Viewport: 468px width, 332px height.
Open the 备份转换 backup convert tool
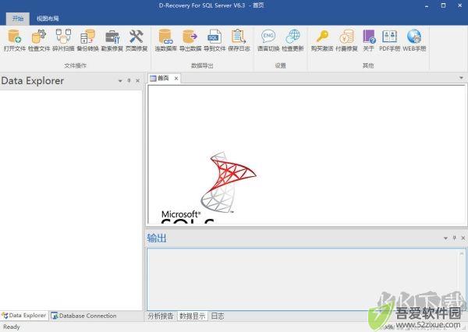[x=87, y=41]
